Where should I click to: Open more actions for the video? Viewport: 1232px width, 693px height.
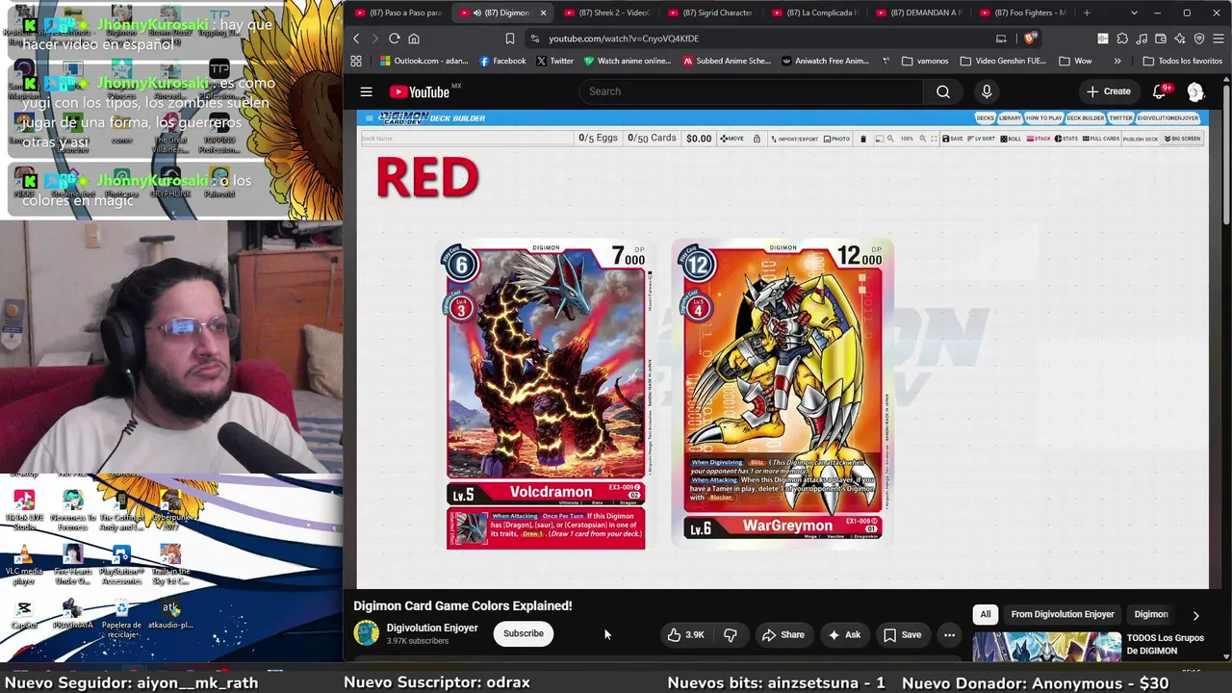(x=949, y=635)
